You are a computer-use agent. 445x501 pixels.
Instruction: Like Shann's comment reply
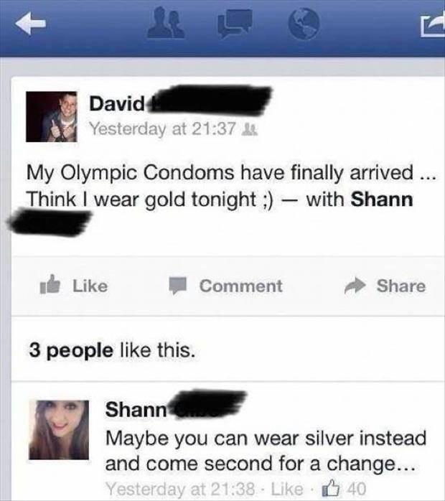286,489
